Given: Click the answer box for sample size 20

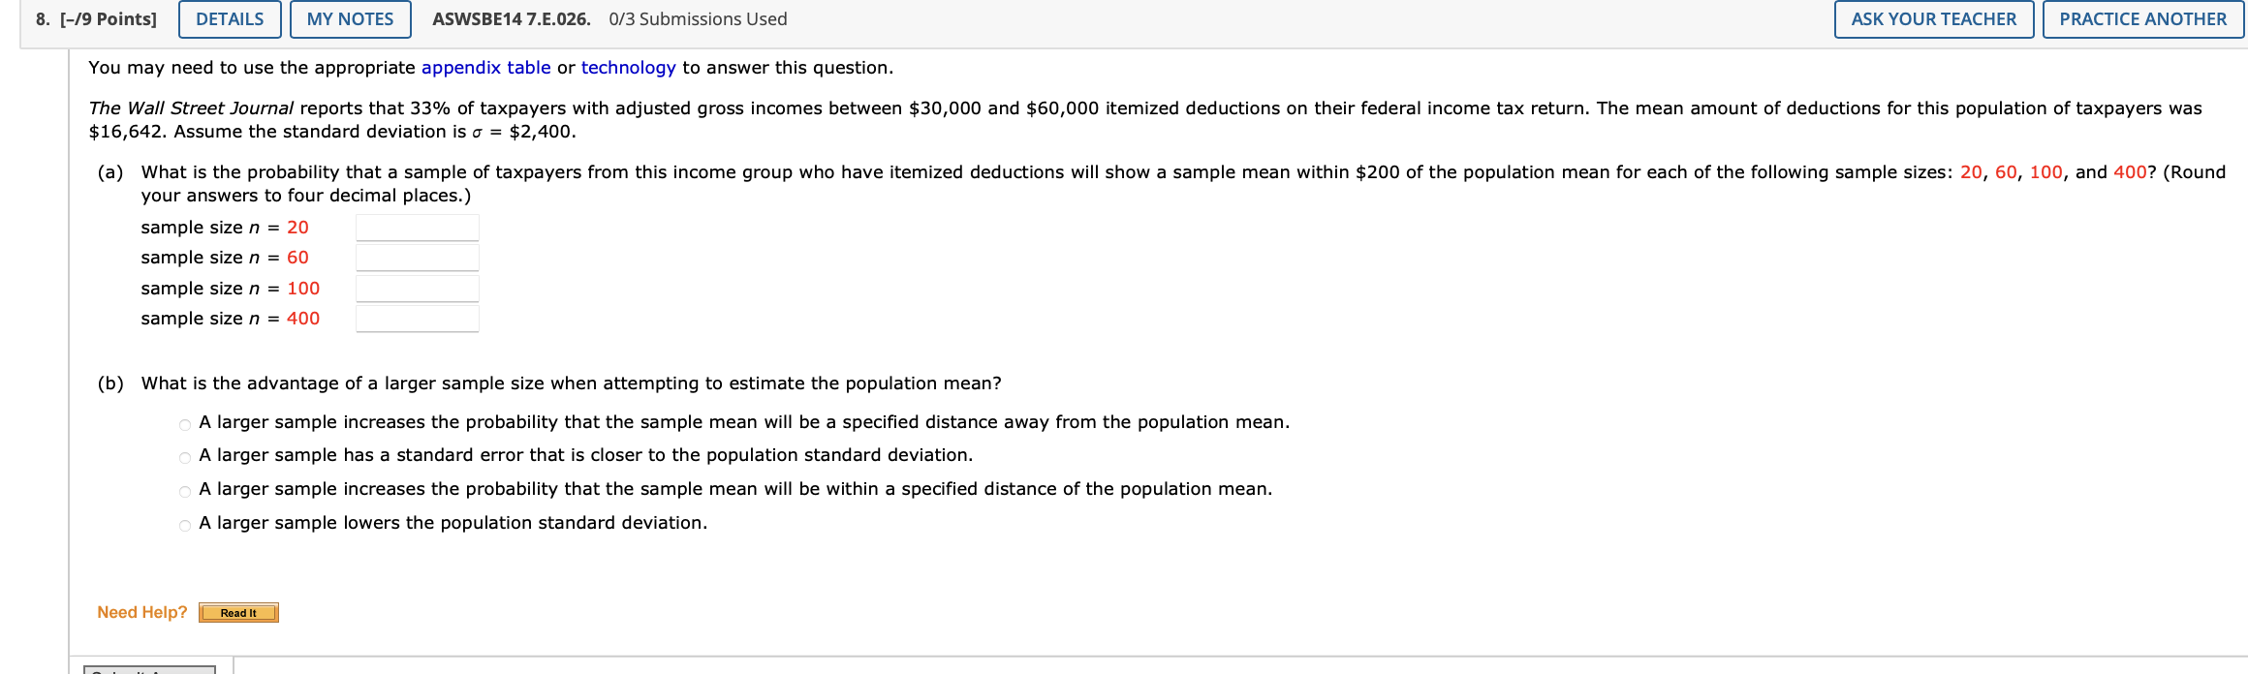Looking at the screenshot, I should [417, 227].
